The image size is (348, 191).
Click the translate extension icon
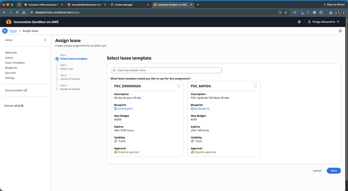(302, 13)
